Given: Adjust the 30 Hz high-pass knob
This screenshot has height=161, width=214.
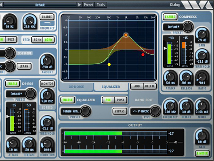Looking at the screenshot, I should pyautogui.click(x=10, y=21).
